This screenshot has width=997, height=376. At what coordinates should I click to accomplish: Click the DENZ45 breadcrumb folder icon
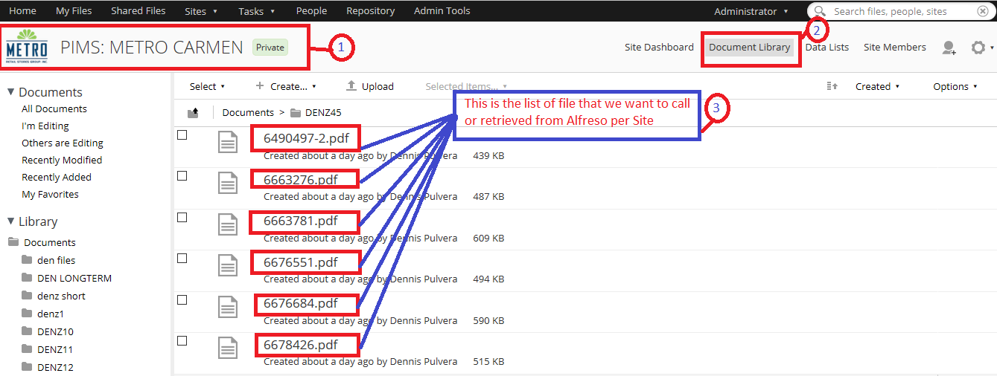(296, 113)
